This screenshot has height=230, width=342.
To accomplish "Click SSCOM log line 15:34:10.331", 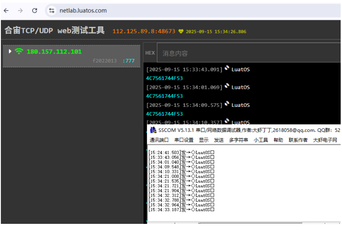I will (181, 172).
